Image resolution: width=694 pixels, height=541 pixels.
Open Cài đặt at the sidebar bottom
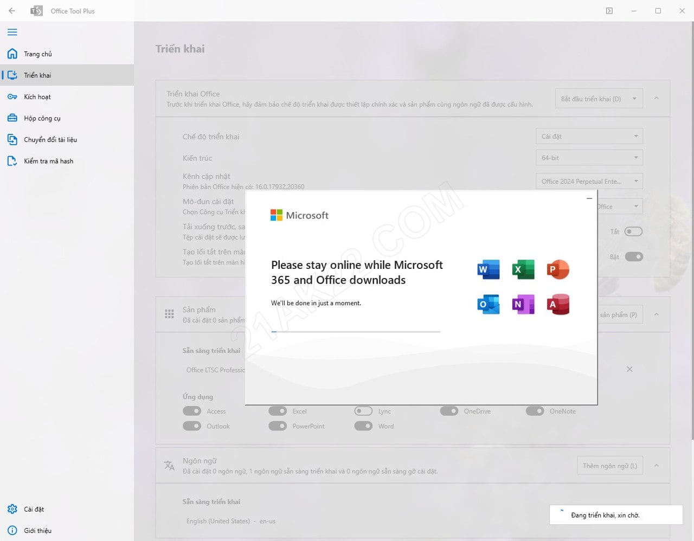click(67, 509)
